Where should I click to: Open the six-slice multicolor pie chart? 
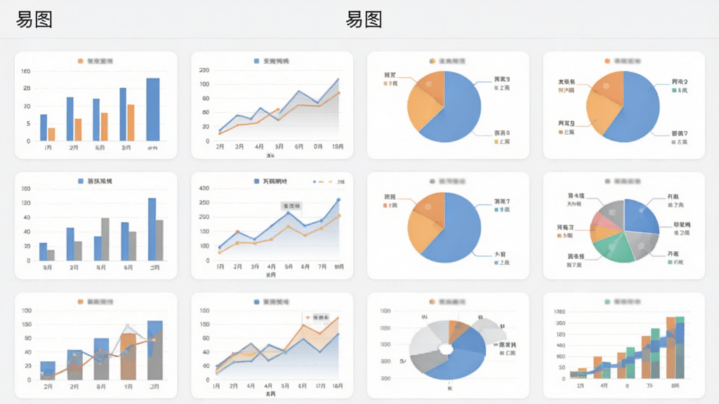(624, 226)
